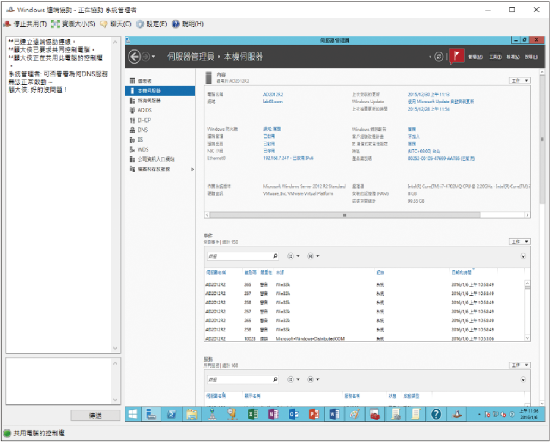The height and width of the screenshot is (443, 551).
Task: Launch Excel from the taskbar
Action: coord(253,415)
